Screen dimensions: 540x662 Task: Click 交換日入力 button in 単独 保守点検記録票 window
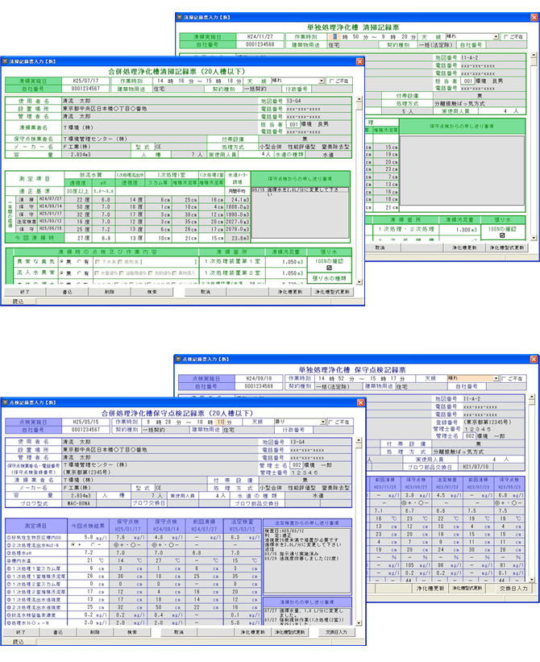pos(513,588)
